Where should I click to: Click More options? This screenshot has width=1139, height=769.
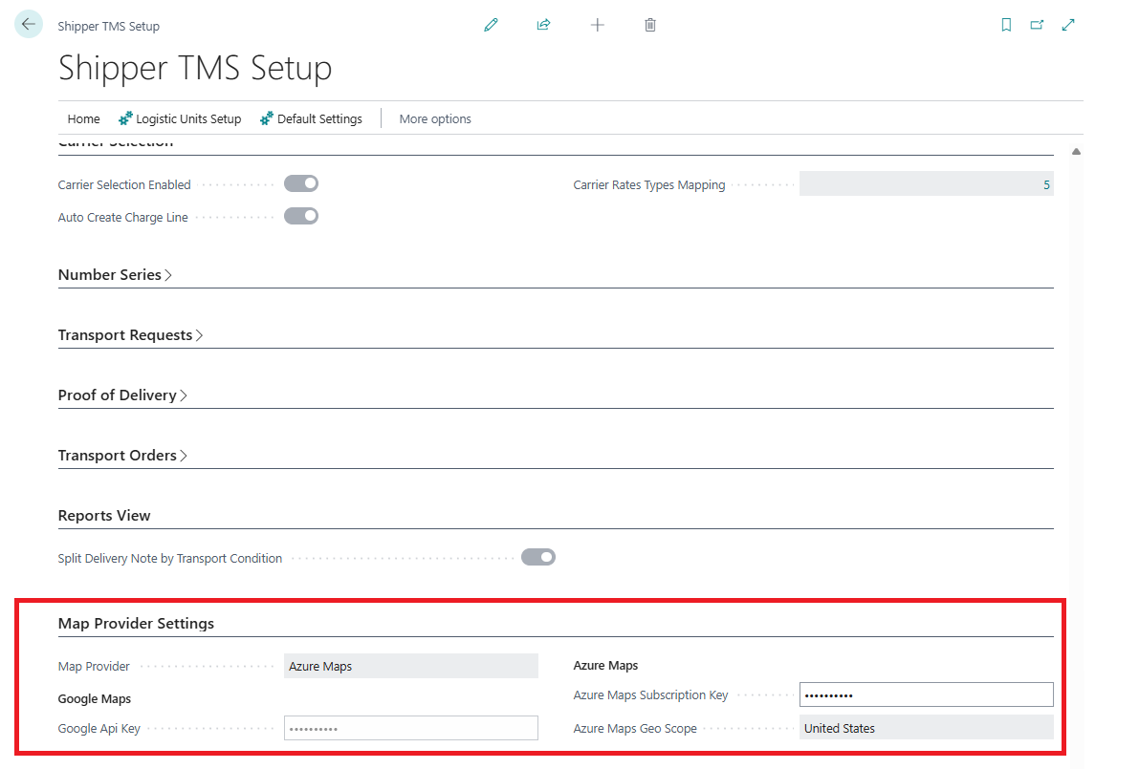(435, 118)
